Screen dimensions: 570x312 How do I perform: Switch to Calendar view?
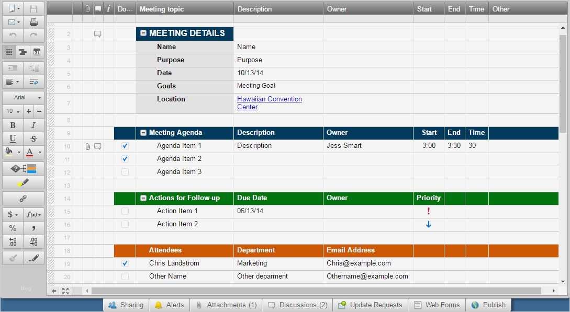pos(37,52)
